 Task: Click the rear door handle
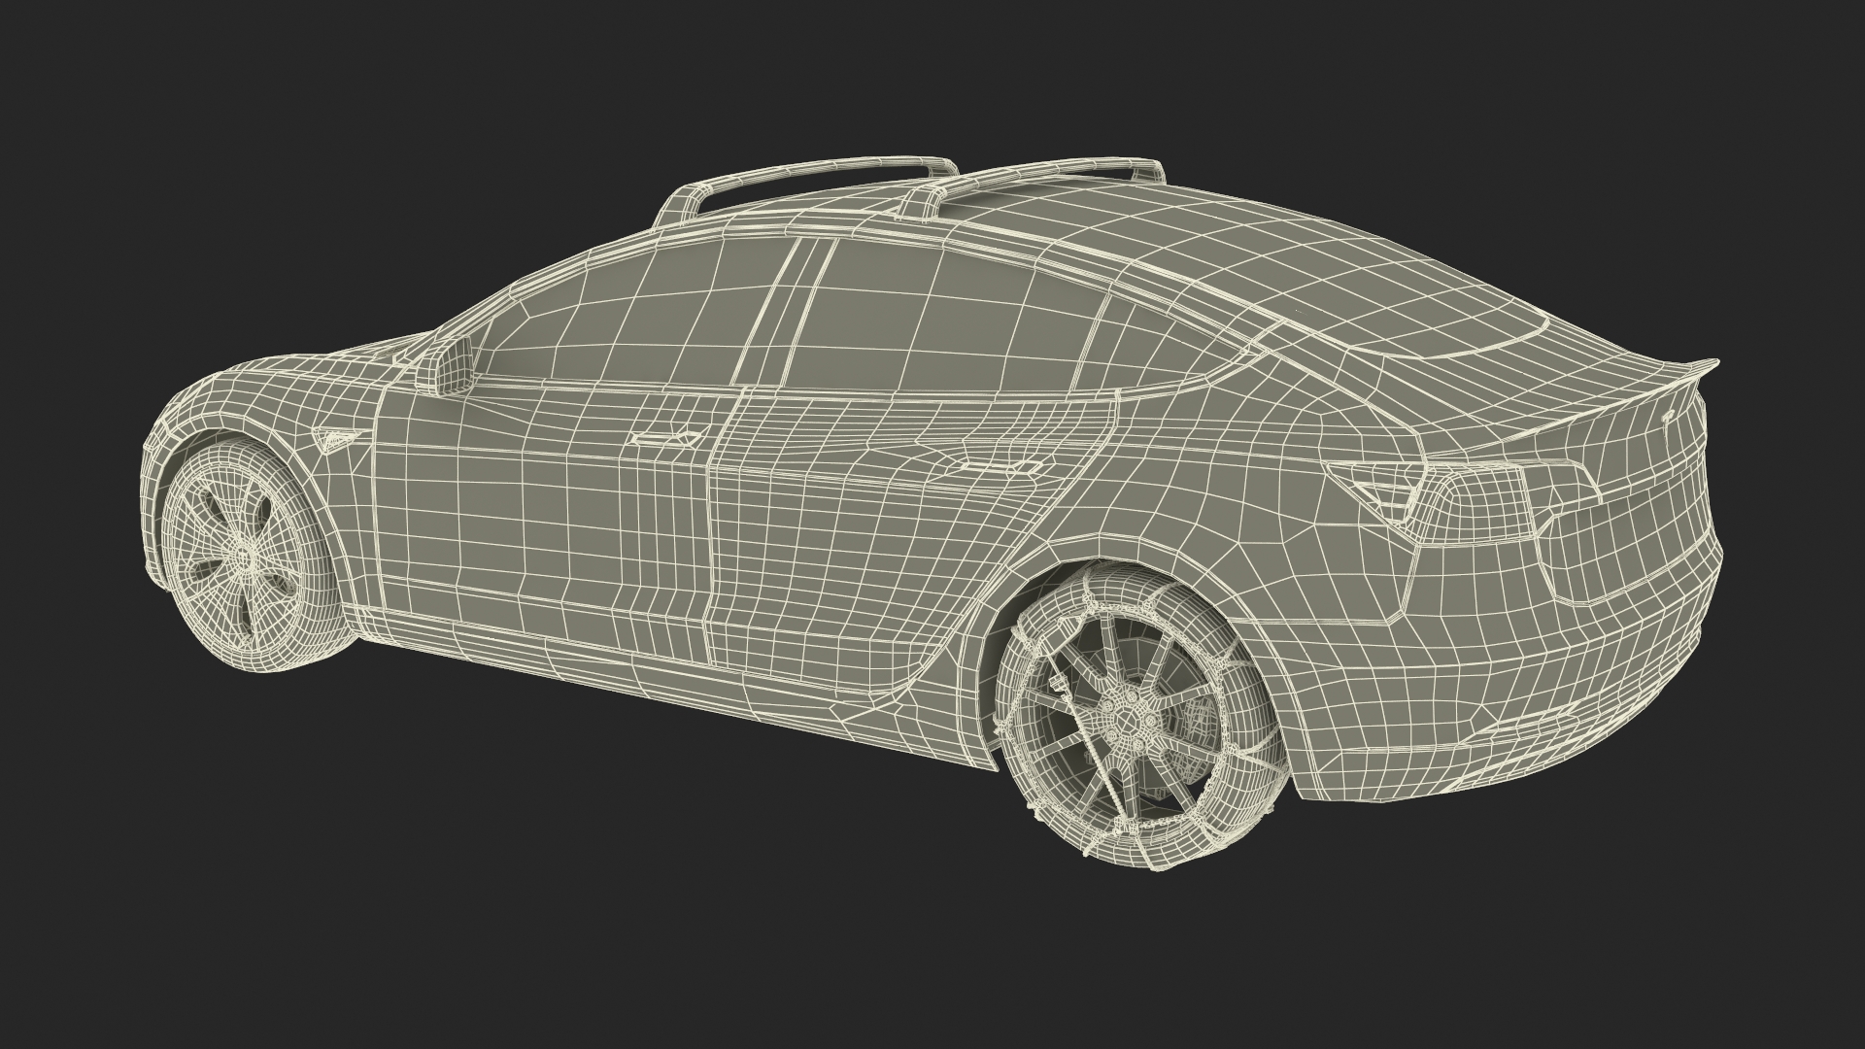1001,468
